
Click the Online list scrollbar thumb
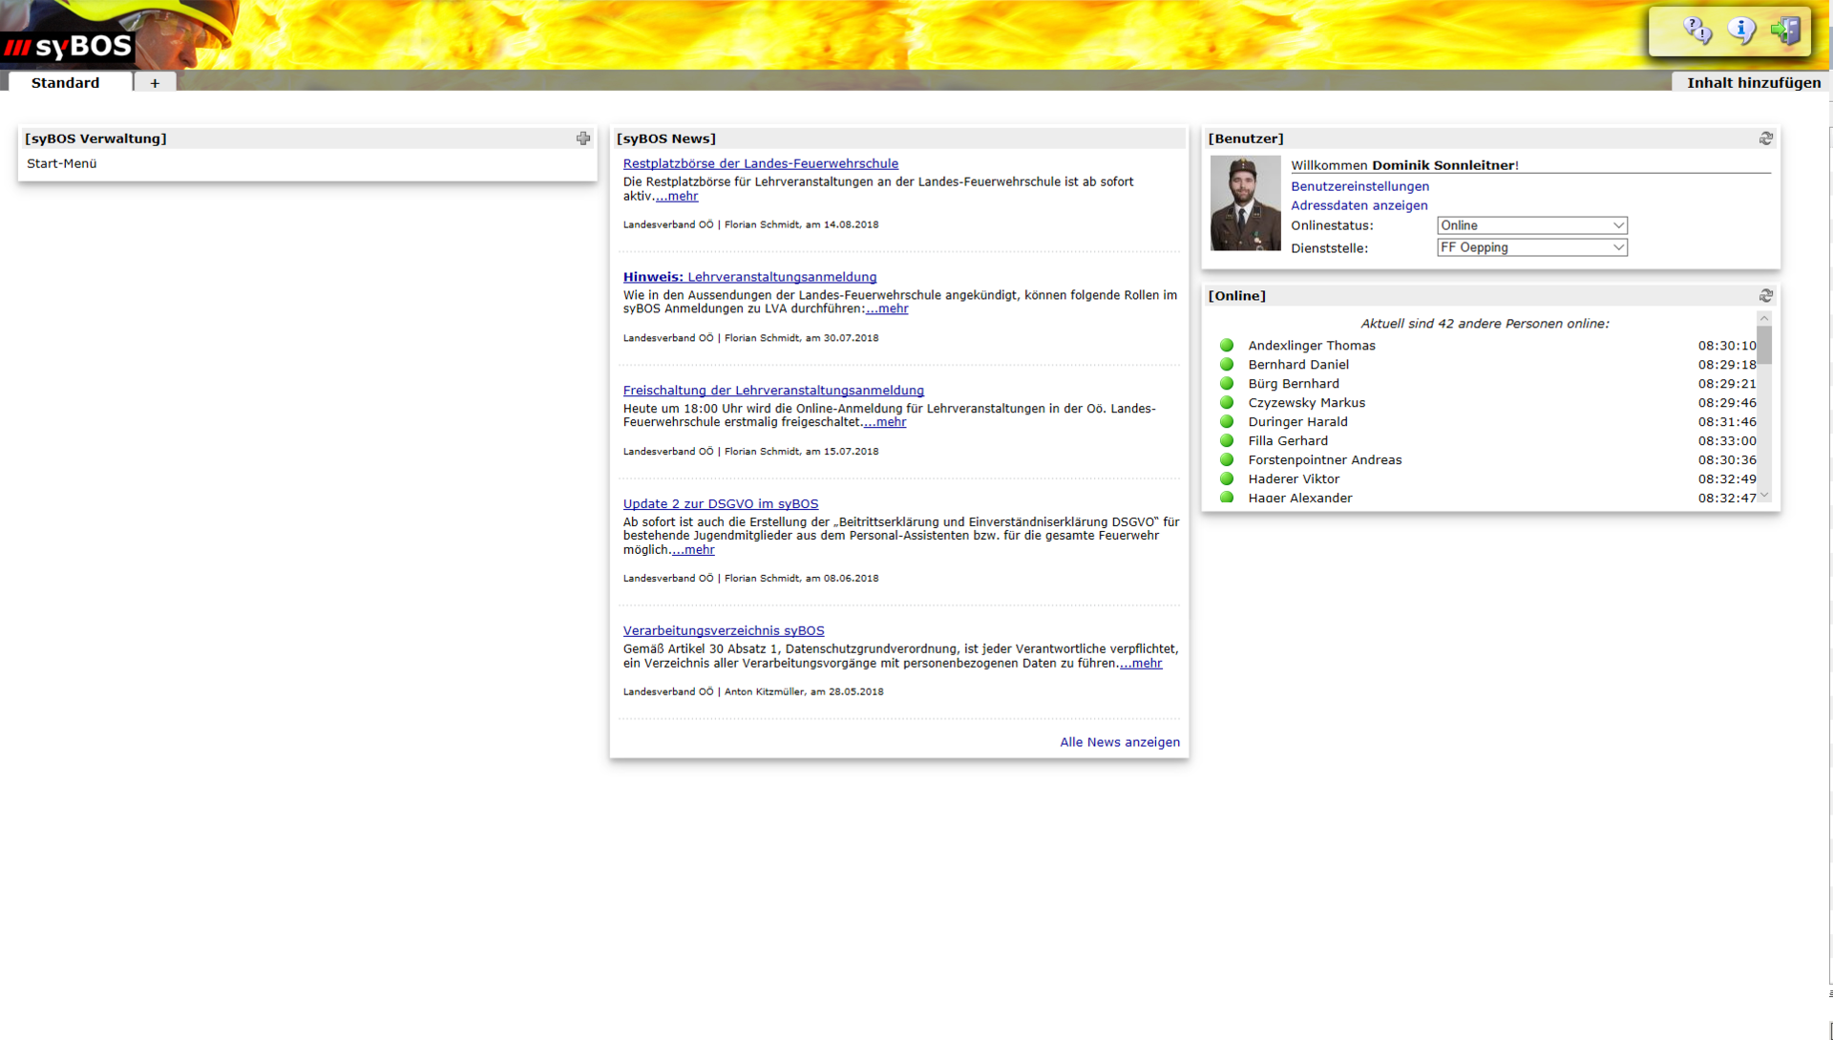pyautogui.click(x=1764, y=345)
